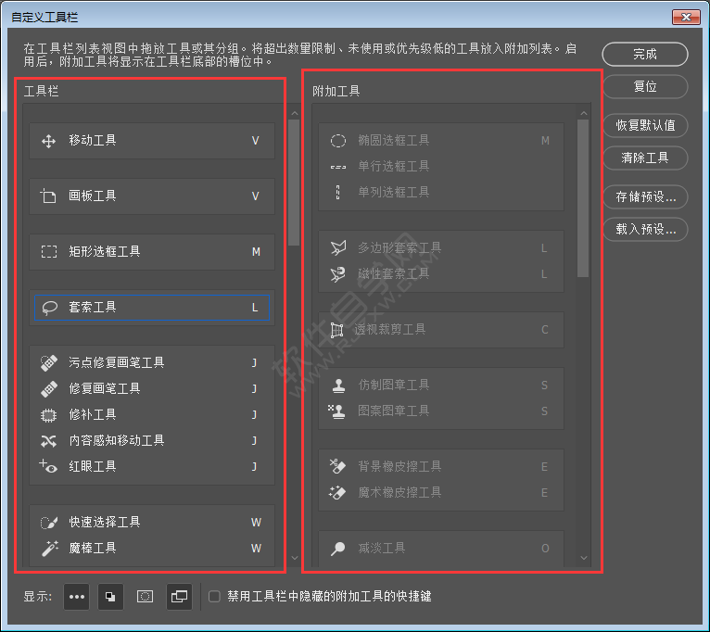The height and width of the screenshot is (632, 710).
Task: Click shortcut M of 椭圆选框工具
Action: pyautogui.click(x=545, y=141)
